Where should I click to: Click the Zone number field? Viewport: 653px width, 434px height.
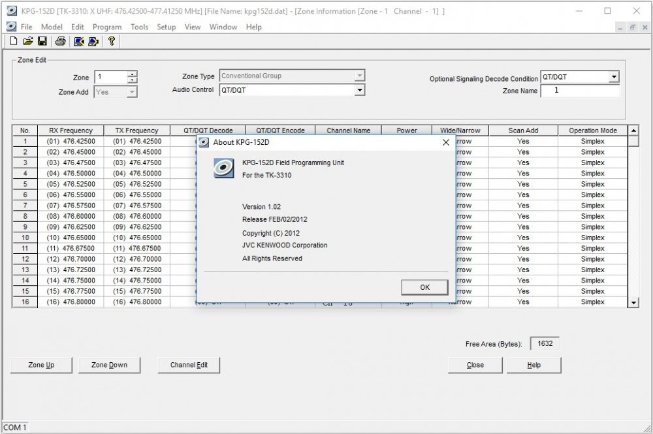pos(111,77)
